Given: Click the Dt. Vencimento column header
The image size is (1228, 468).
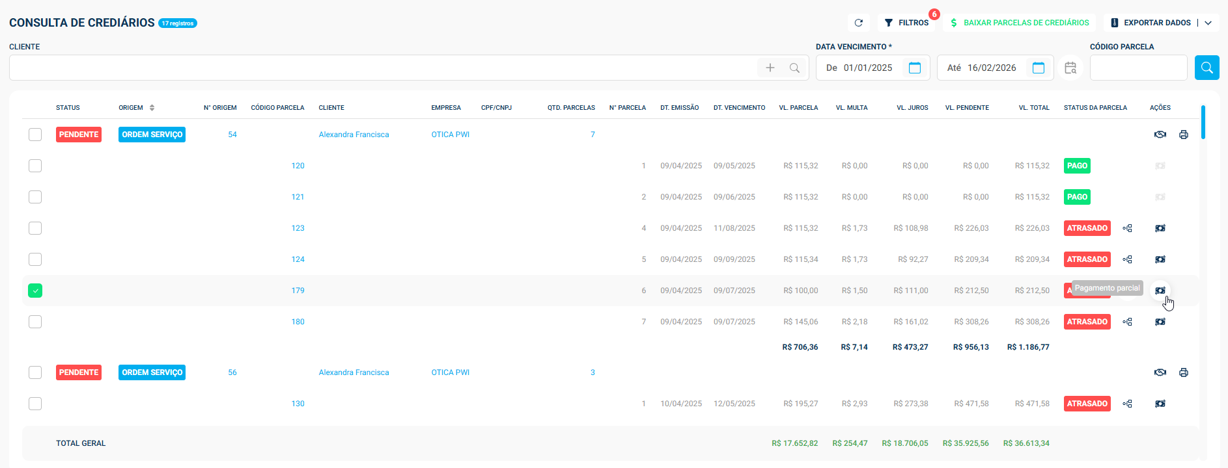Looking at the screenshot, I should click(739, 108).
